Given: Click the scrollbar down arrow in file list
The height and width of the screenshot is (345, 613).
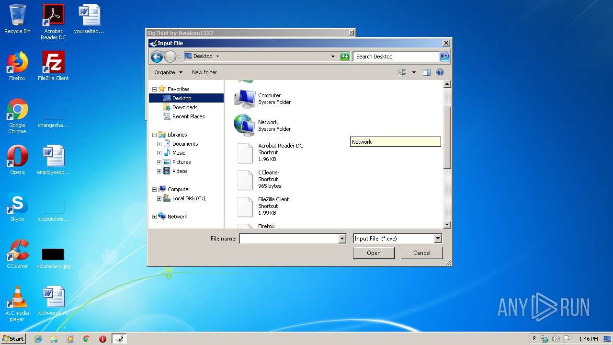Looking at the screenshot, I should 447,225.
